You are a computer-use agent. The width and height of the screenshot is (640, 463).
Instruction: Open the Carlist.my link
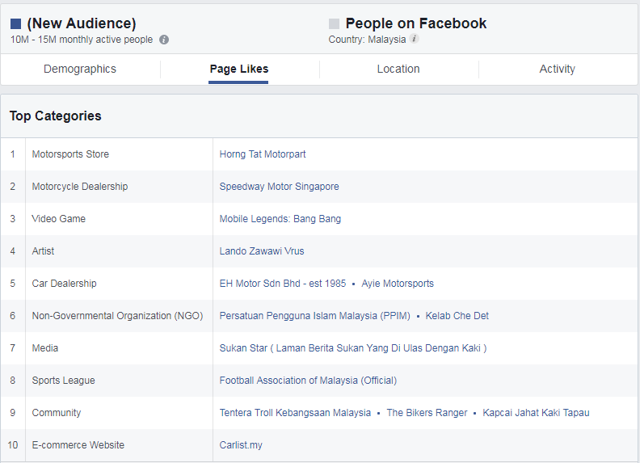tap(241, 445)
